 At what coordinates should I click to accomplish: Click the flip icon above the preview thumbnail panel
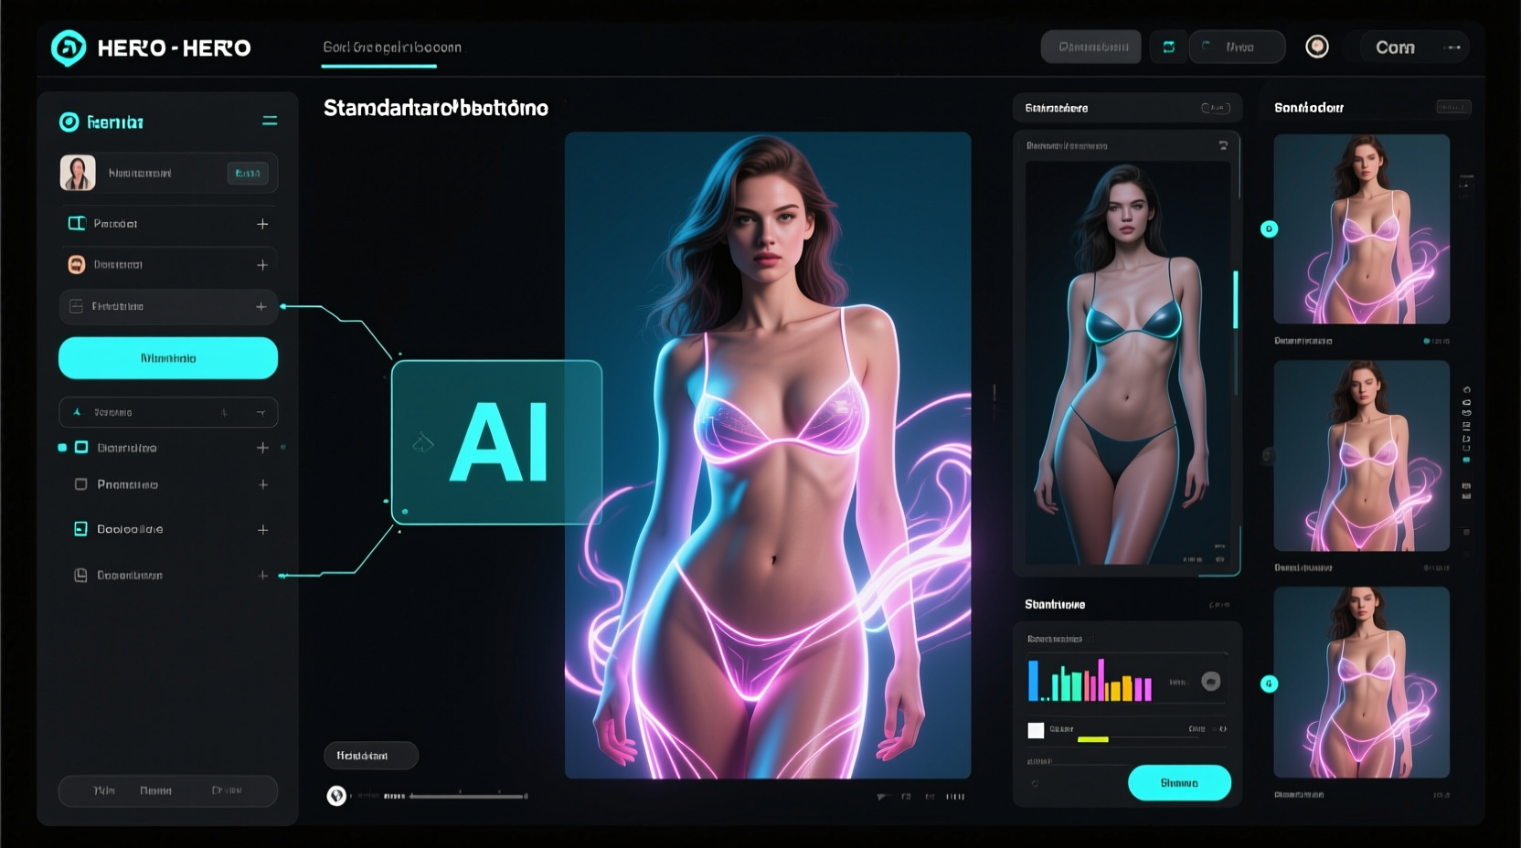[x=1225, y=144]
